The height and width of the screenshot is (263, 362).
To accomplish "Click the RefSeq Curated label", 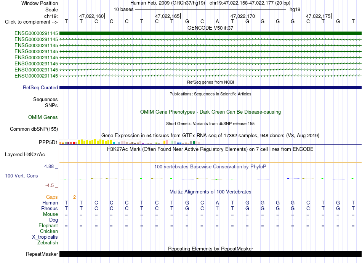I will [40, 87].
